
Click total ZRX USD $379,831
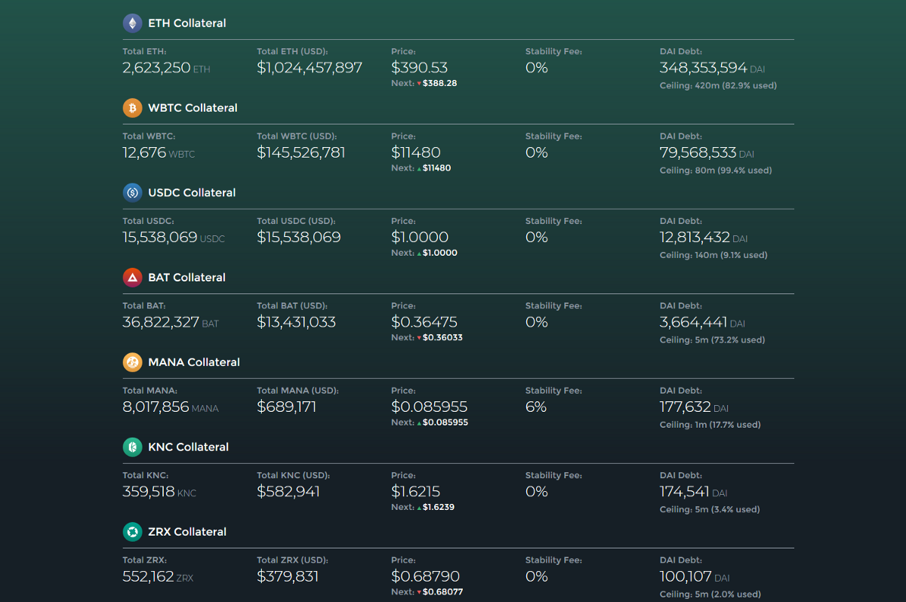click(288, 577)
